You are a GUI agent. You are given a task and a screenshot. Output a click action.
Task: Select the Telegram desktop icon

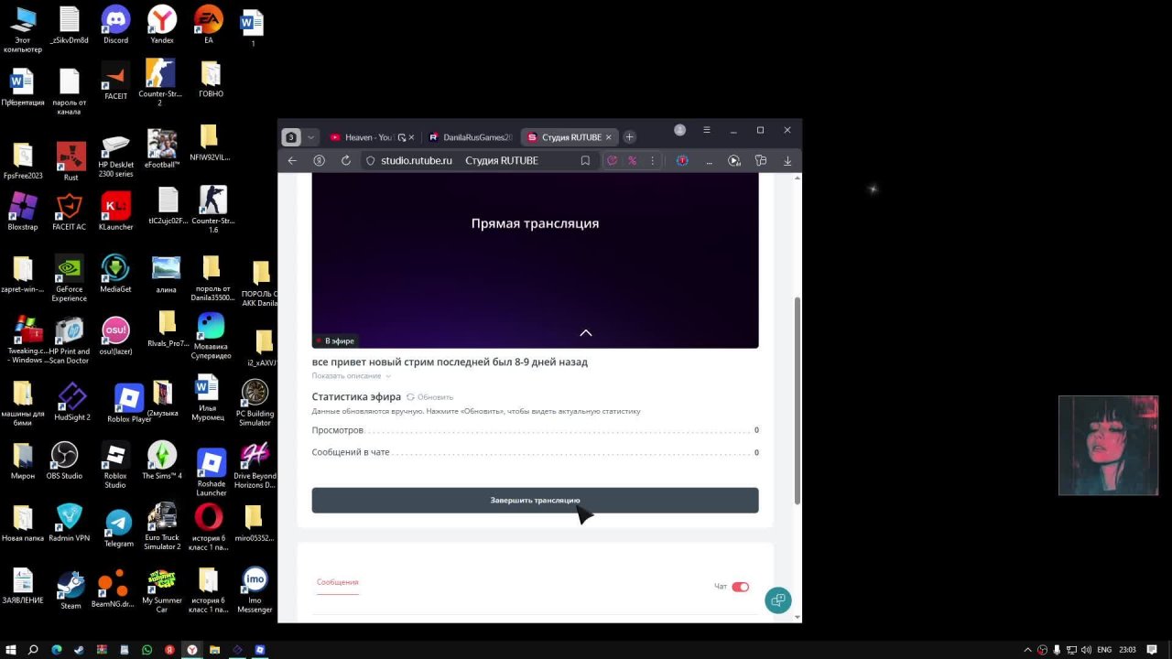tap(118, 528)
